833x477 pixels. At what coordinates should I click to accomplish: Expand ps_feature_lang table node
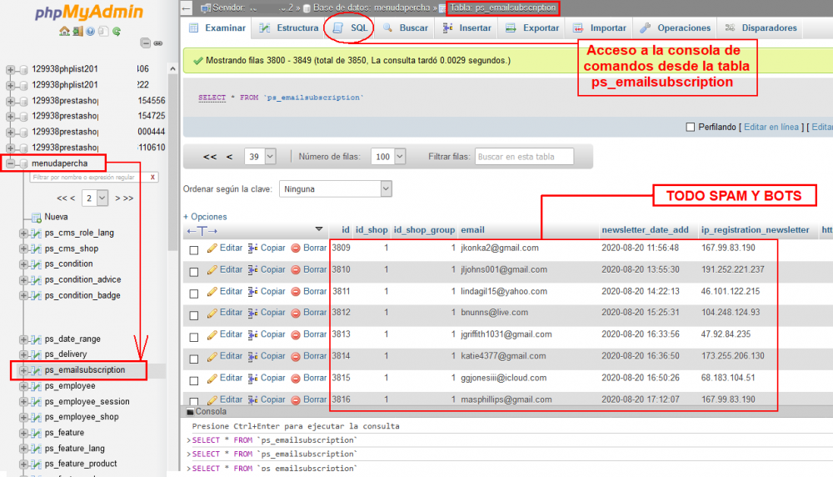[x=23, y=449]
